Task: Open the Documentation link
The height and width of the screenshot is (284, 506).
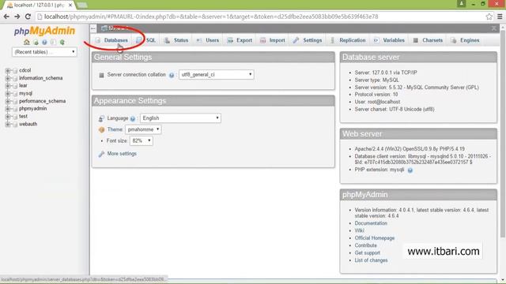Action: point(371,223)
